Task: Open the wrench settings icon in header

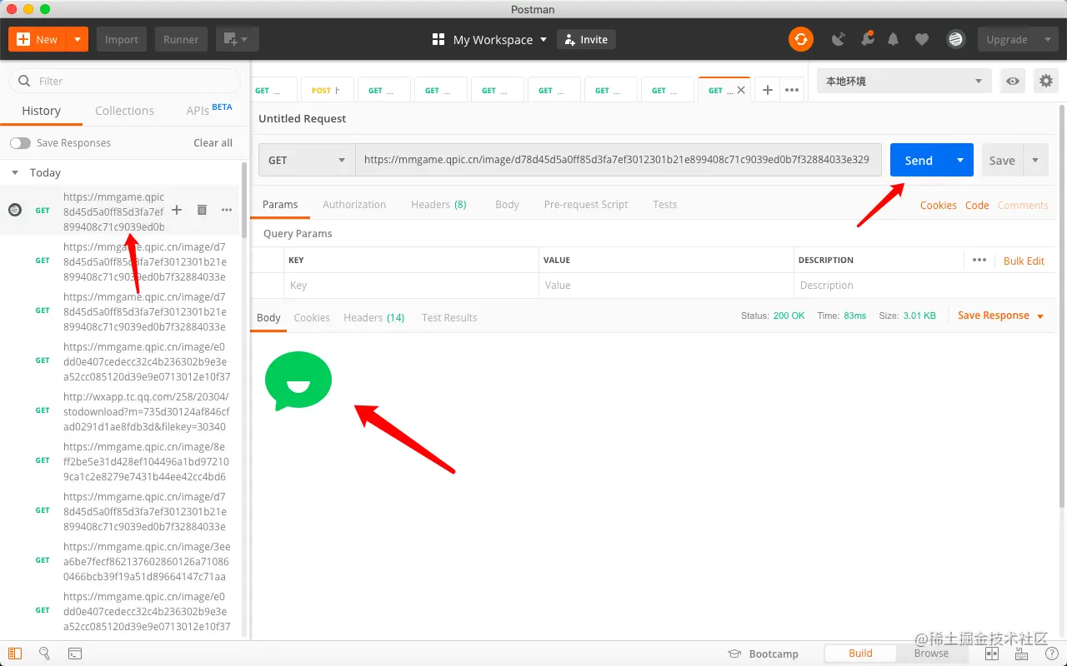Action: tap(867, 39)
